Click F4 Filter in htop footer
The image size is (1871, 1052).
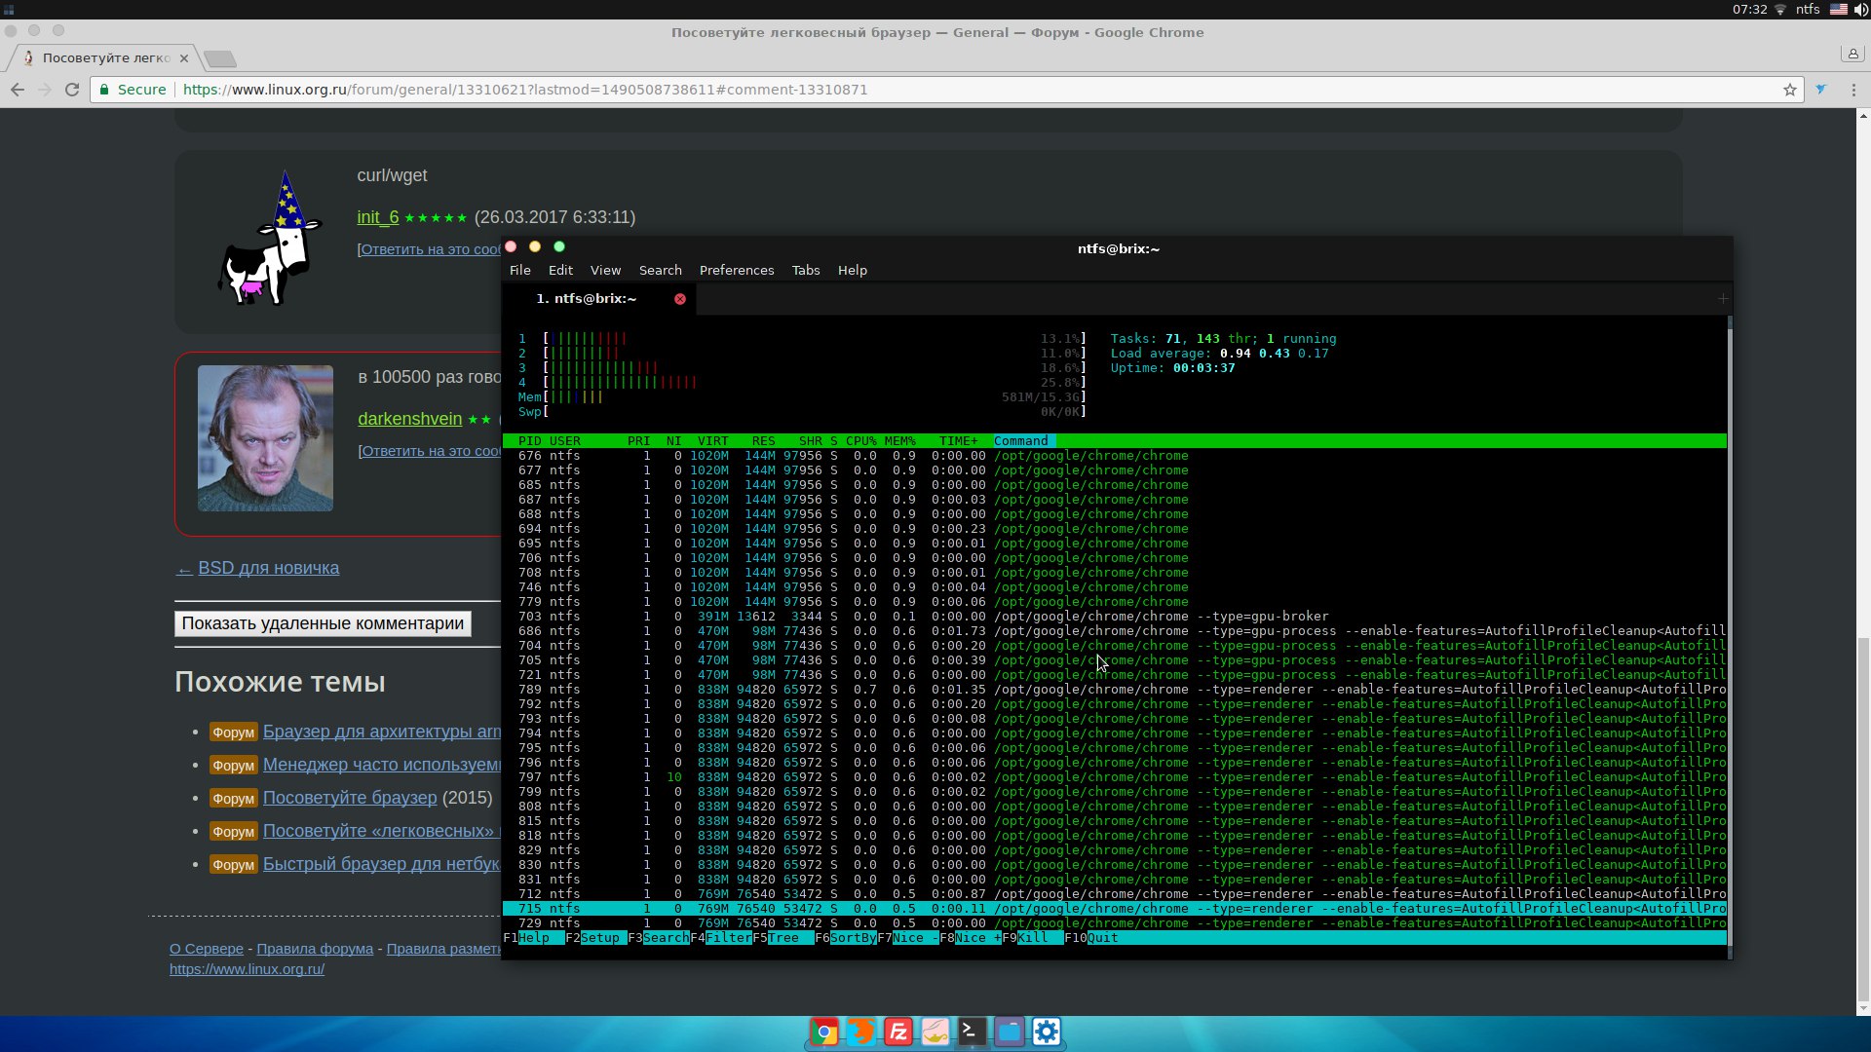pos(720,938)
